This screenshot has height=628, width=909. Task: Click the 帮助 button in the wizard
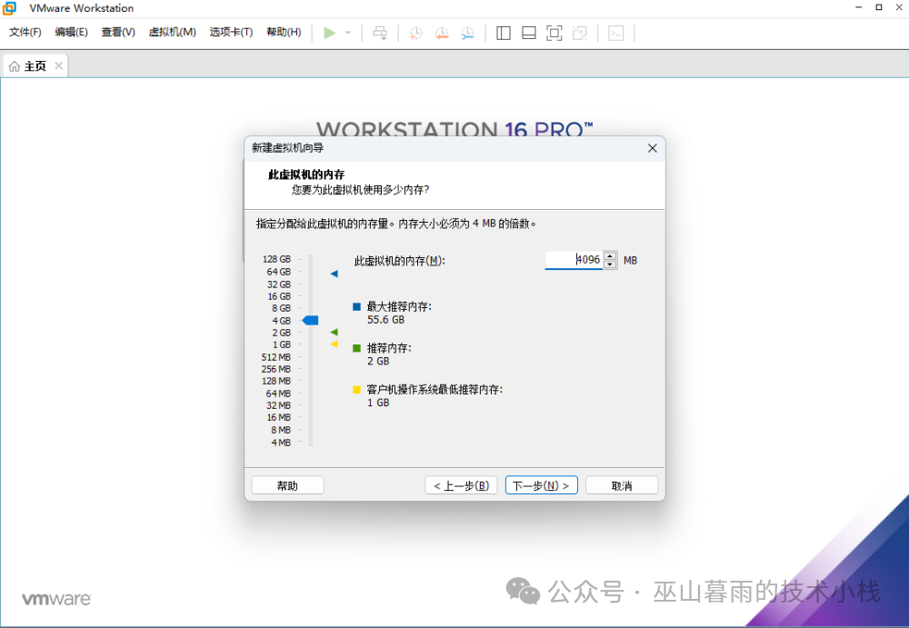pyautogui.click(x=287, y=484)
